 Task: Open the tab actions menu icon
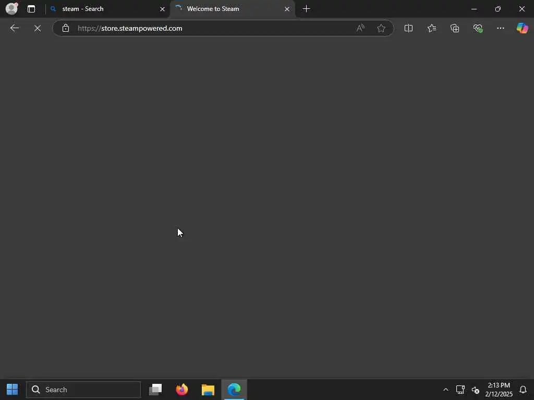point(31,9)
